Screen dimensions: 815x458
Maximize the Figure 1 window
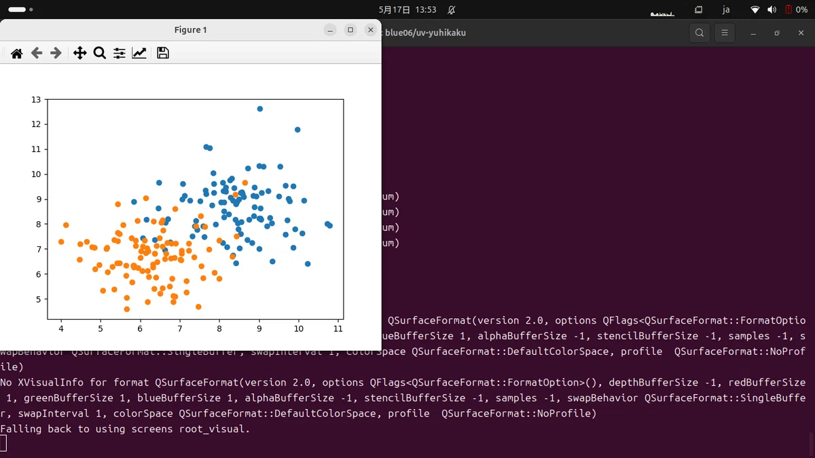point(350,30)
